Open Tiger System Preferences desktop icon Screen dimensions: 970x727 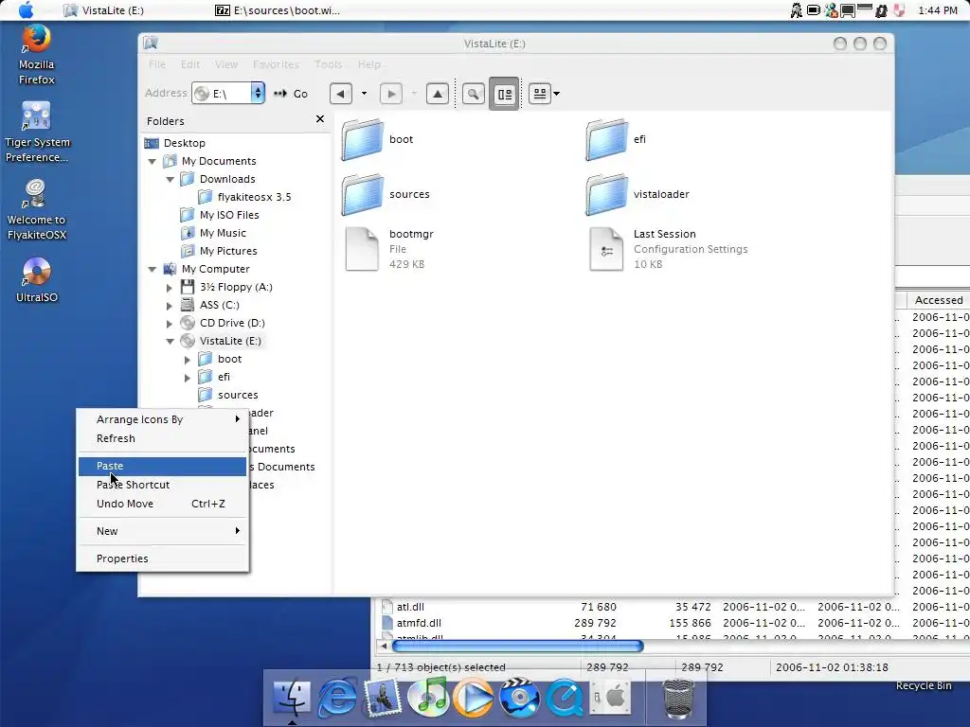click(37, 133)
